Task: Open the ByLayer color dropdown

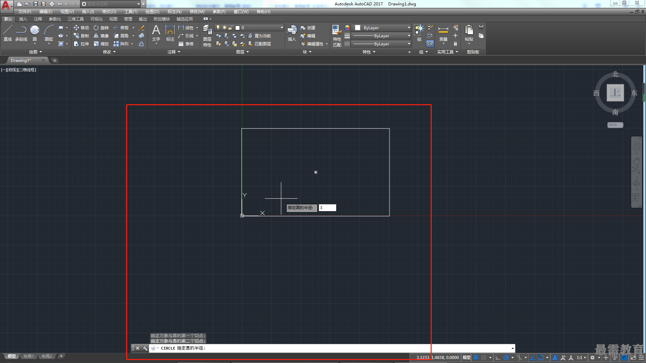Action: coord(381,28)
